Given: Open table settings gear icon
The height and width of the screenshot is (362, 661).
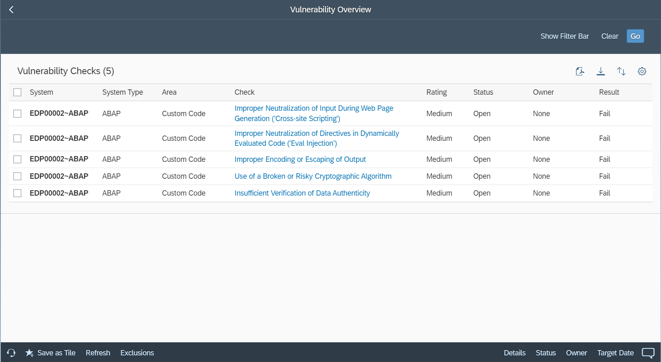Looking at the screenshot, I should click(x=642, y=71).
